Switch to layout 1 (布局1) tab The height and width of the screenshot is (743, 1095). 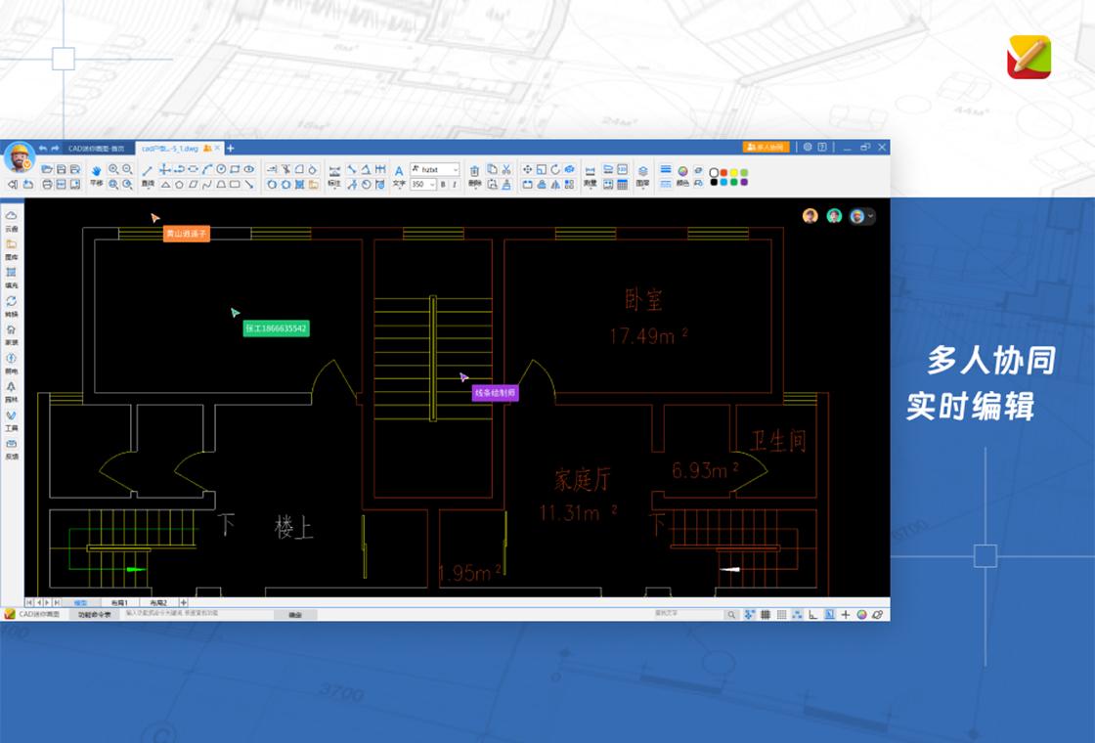point(119,602)
